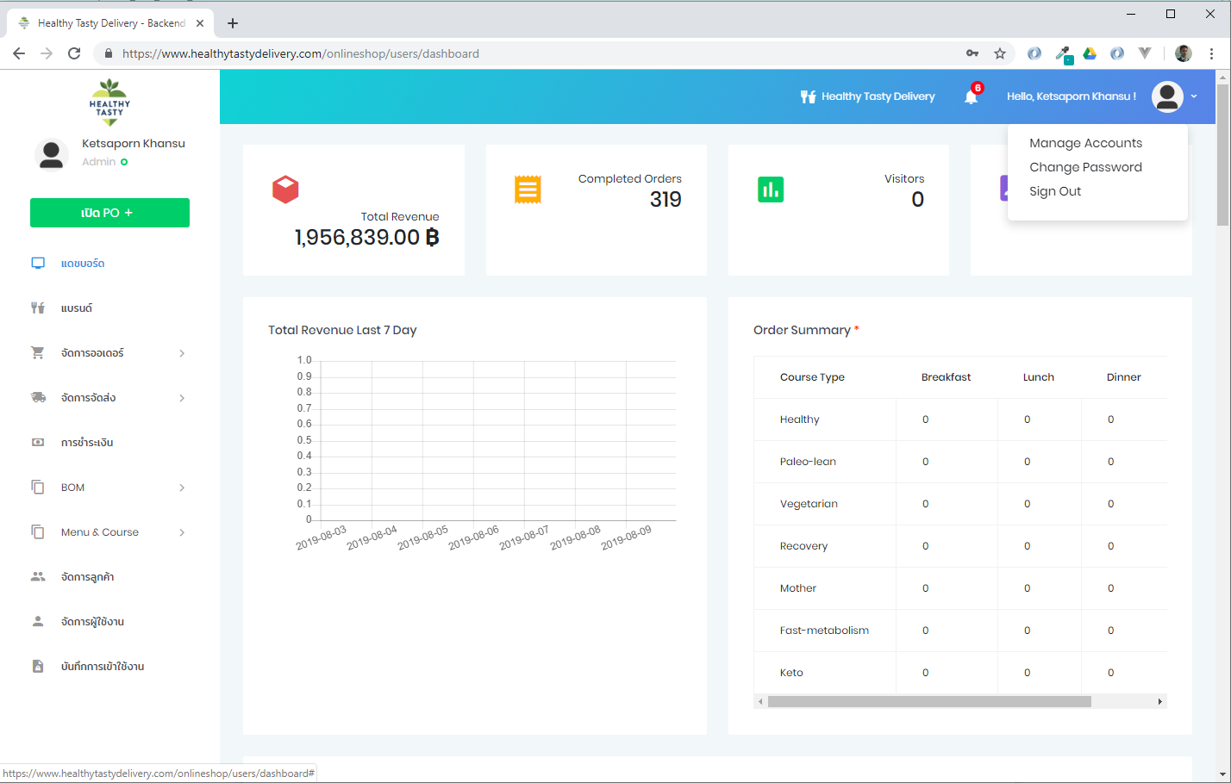Click the access log lock-file icon
This screenshot has height=783, width=1231.
point(38,666)
